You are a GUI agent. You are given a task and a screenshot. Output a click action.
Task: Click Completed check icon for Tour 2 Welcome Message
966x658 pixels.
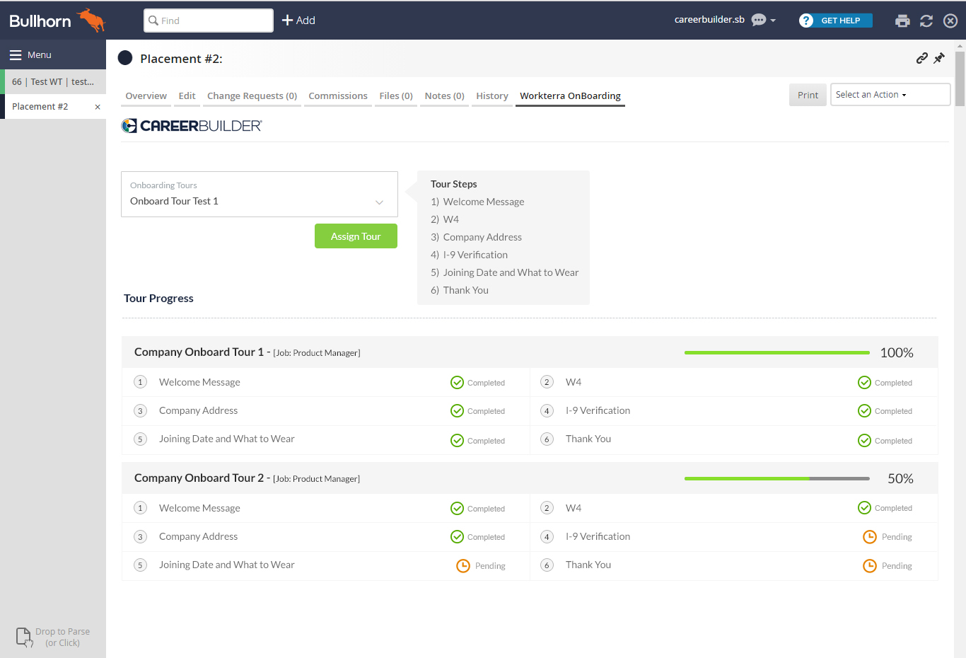457,509
